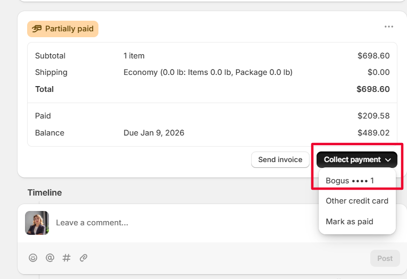
Task: Click the staff avatar photo
Action: [x=37, y=223]
